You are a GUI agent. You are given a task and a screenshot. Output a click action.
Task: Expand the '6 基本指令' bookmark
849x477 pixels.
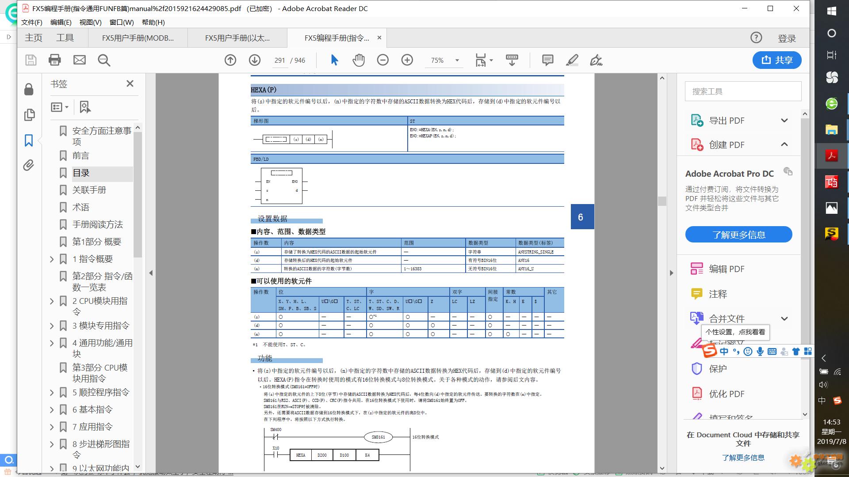pos(52,410)
